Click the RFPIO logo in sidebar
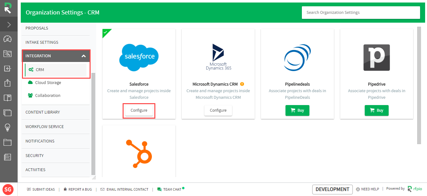The image size is (427, 196). point(8,8)
